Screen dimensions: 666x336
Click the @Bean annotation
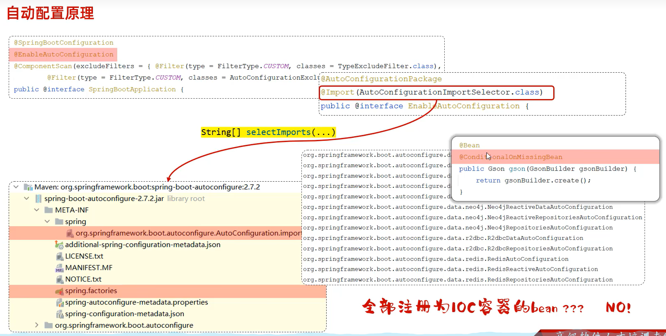(x=469, y=145)
